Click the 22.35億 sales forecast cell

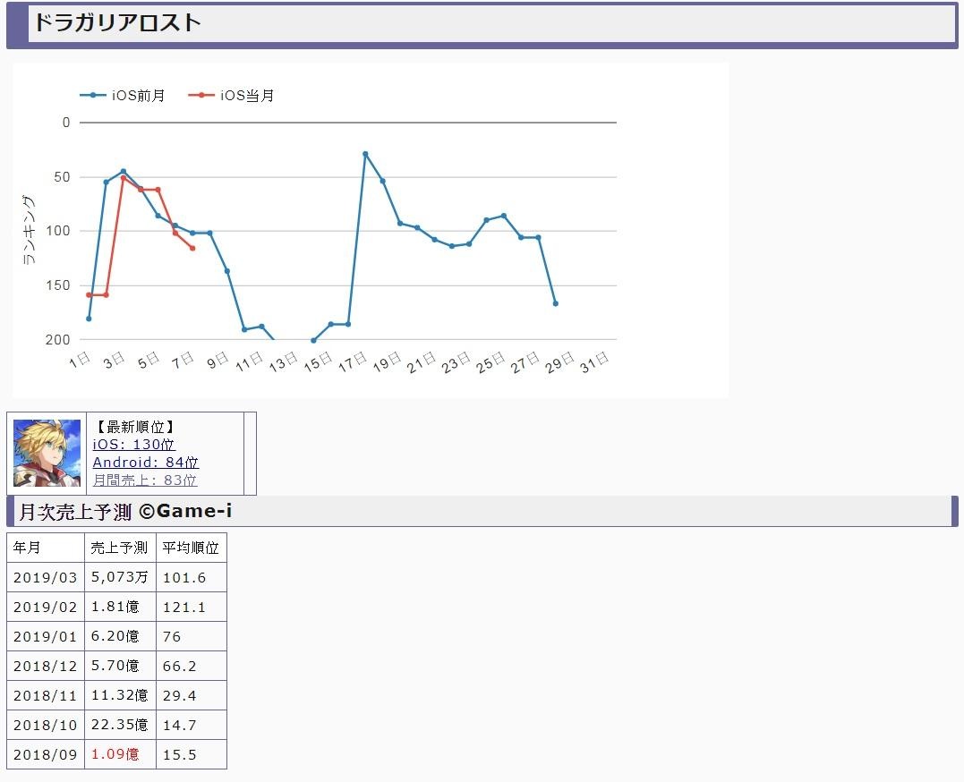(x=119, y=725)
